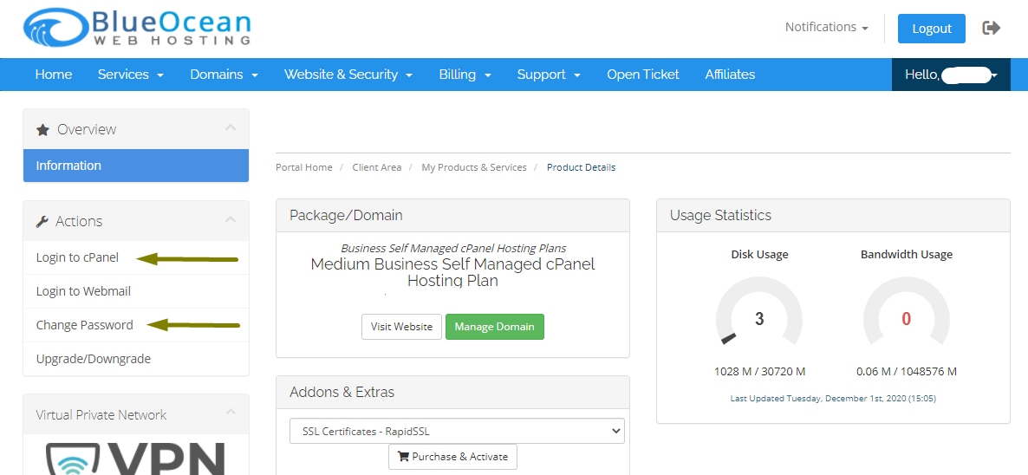1028x475 pixels.
Task: Go to Client Area breadcrumb
Action: click(376, 167)
